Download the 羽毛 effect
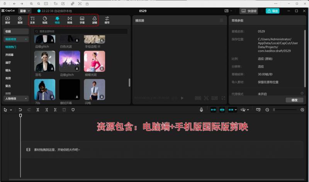309x182 pixels. [52, 68]
